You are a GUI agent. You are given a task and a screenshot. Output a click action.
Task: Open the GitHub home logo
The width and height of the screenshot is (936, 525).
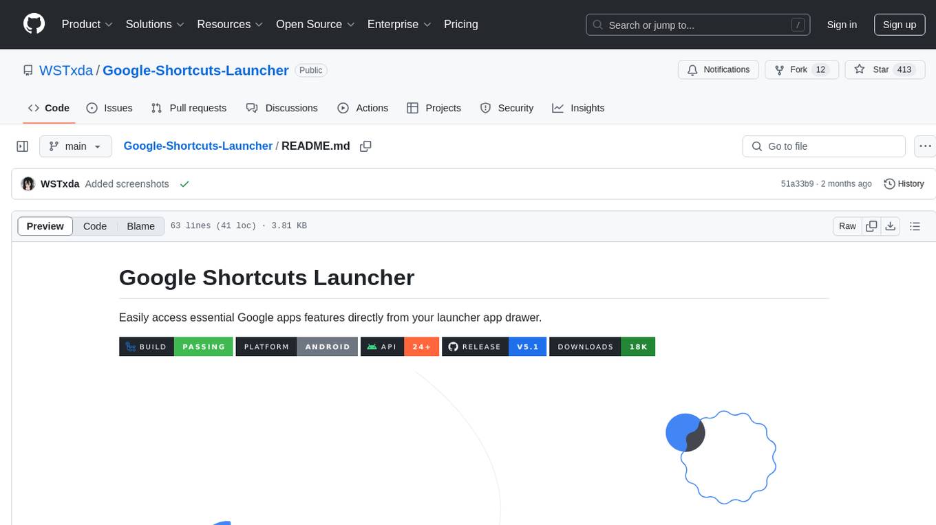click(34, 24)
